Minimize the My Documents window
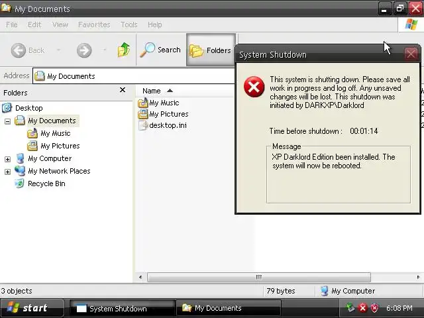This screenshot has height=318, width=424. pyautogui.click(x=384, y=9)
